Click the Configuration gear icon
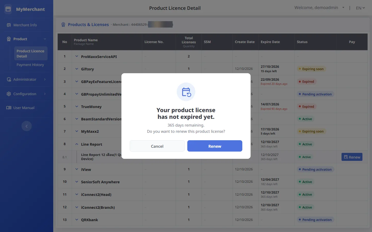The image size is (372, 232). click(9, 94)
